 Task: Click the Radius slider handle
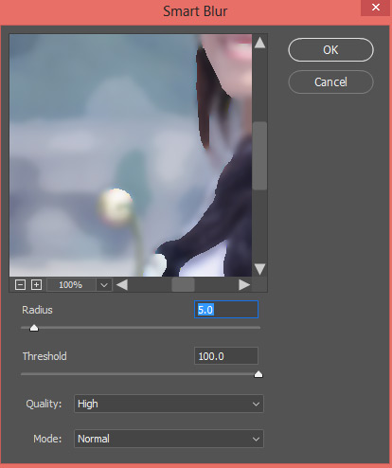tap(34, 328)
